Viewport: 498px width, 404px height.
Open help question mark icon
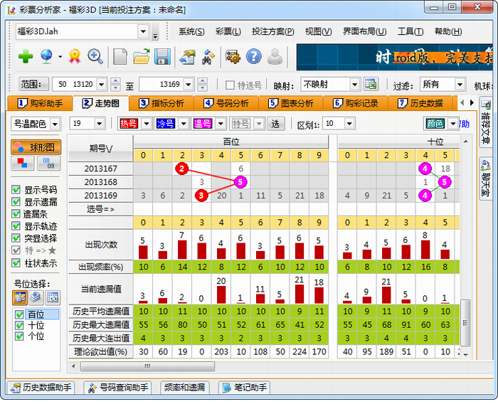click(254, 56)
